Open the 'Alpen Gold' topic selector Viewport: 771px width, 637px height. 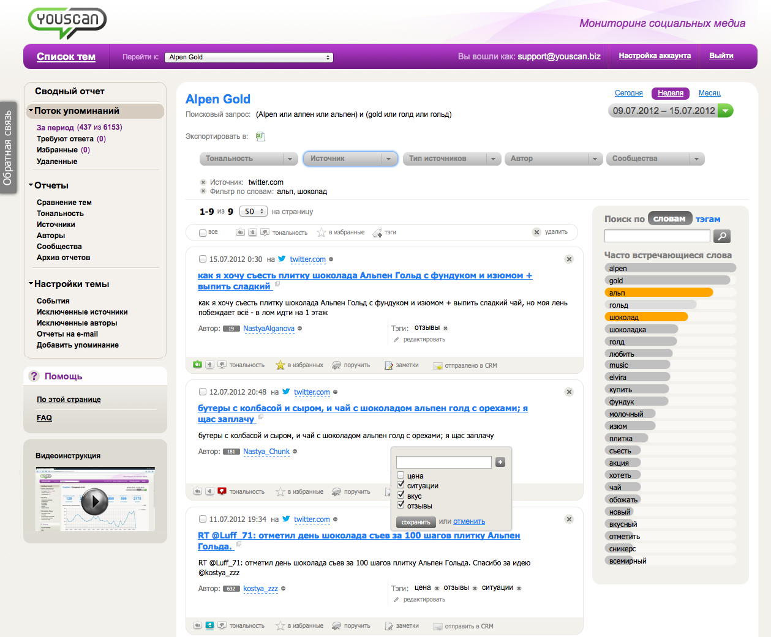point(250,57)
